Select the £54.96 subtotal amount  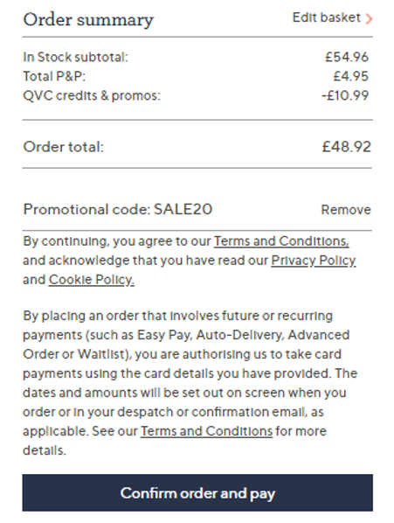pyautogui.click(x=347, y=57)
